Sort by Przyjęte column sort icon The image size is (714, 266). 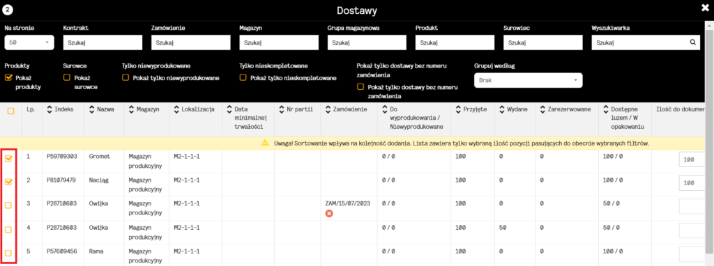(x=458, y=109)
